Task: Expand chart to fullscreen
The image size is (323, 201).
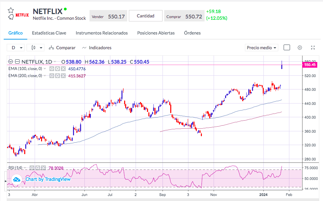Action: point(313,48)
